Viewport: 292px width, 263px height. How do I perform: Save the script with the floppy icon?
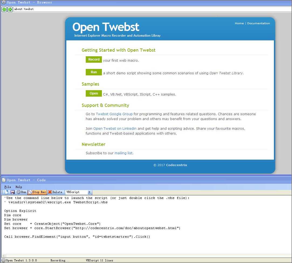[12, 192]
